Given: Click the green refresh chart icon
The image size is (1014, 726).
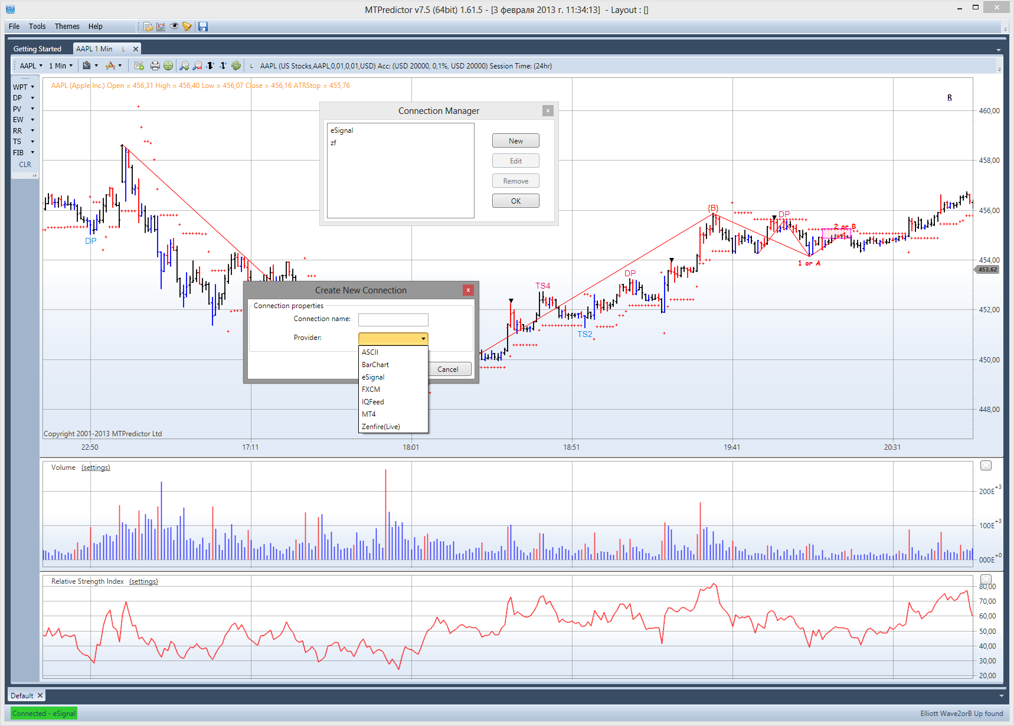Looking at the screenshot, I should (236, 66).
